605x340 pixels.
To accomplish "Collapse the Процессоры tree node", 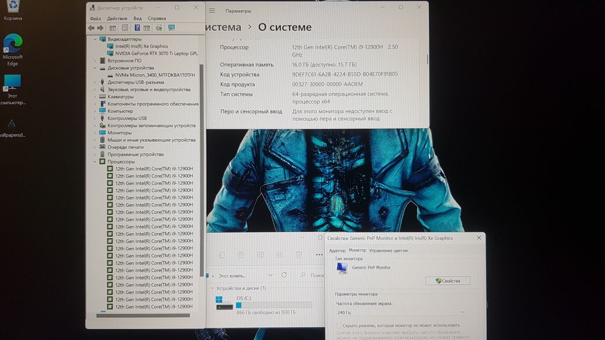I will pyautogui.click(x=95, y=161).
